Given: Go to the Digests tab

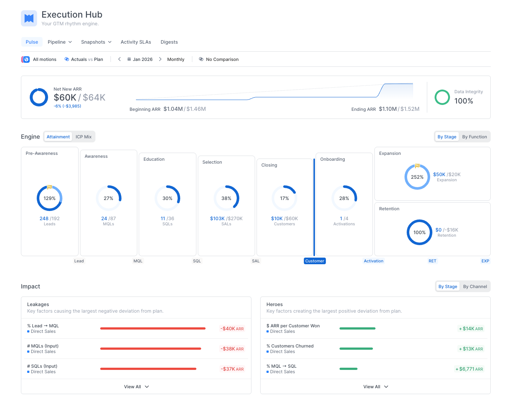Looking at the screenshot, I should pos(169,42).
